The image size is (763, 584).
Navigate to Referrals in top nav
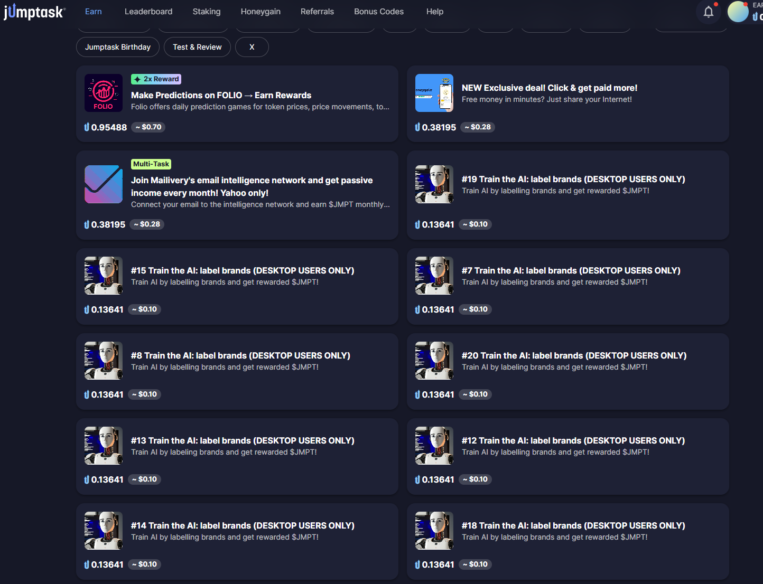point(317,12)
